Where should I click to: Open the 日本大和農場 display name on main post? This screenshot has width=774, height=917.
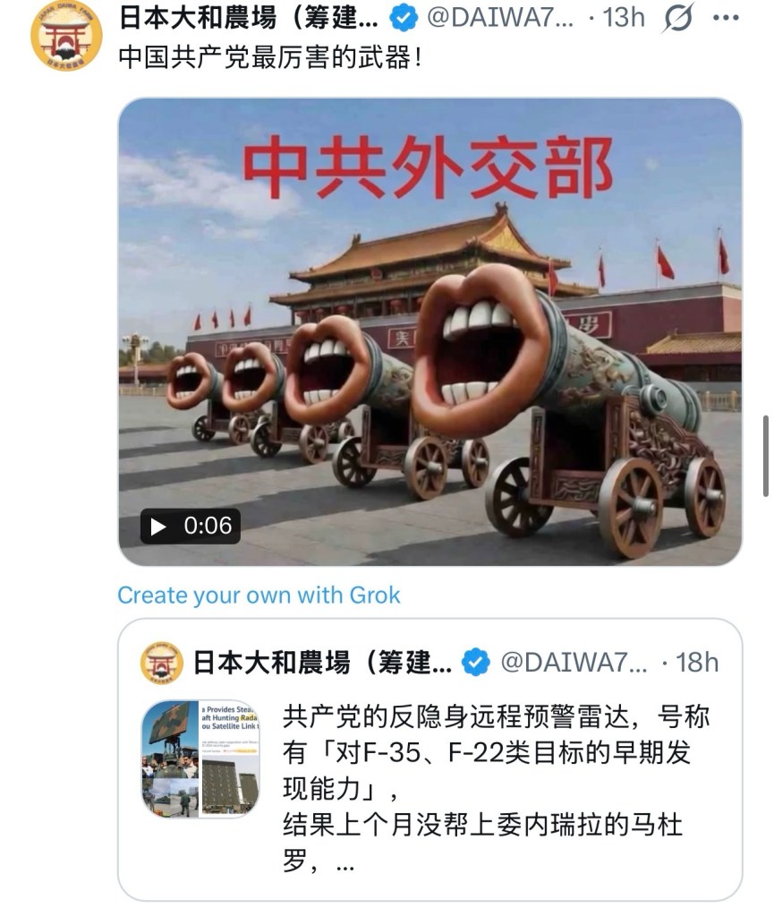point(248,18)
